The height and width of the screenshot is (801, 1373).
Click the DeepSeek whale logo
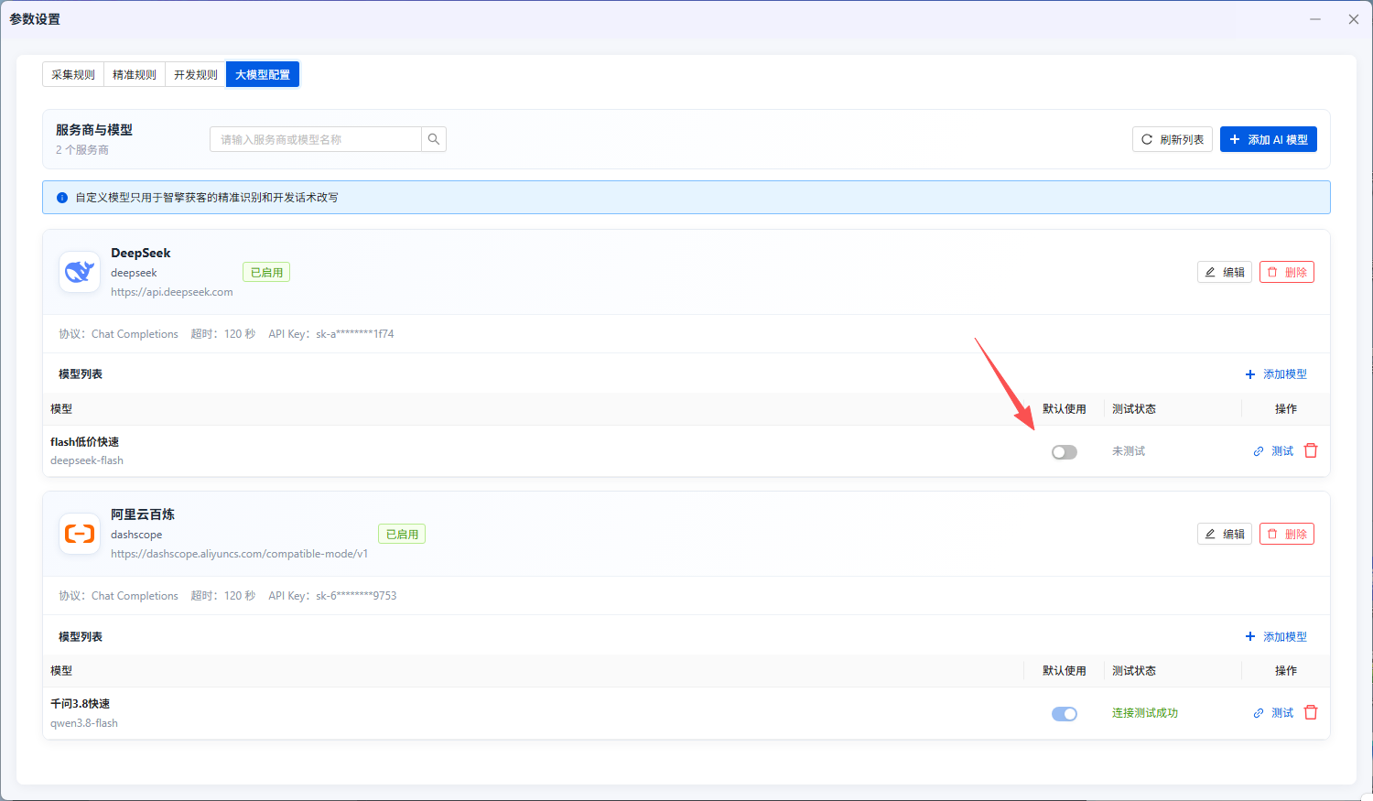click(x=80, y=272)
